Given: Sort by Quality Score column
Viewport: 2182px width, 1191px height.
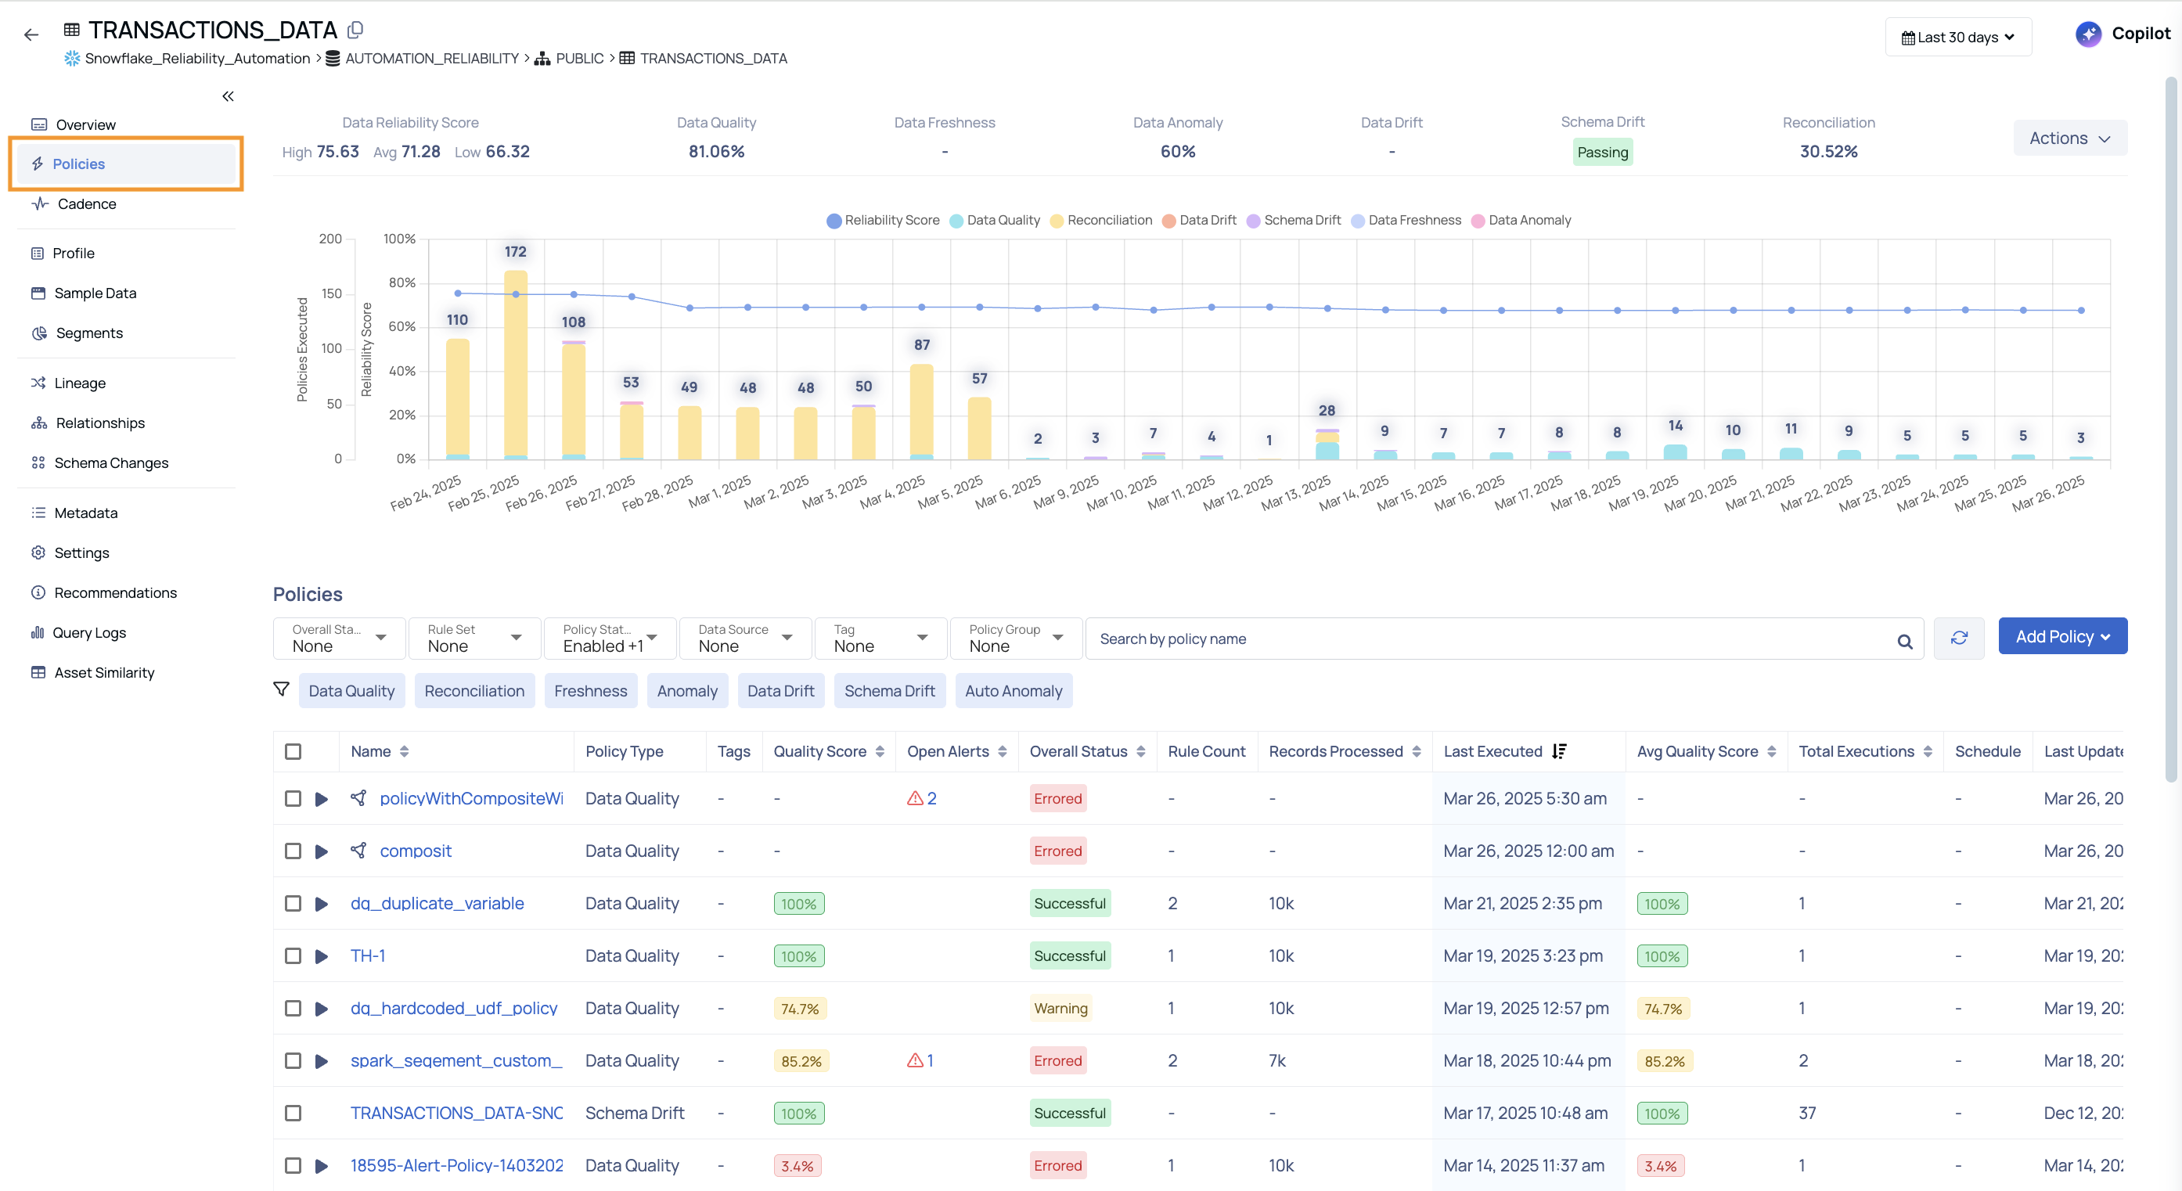Looking at the screenshot, I should pyautogui.click(x=880, y=751).
